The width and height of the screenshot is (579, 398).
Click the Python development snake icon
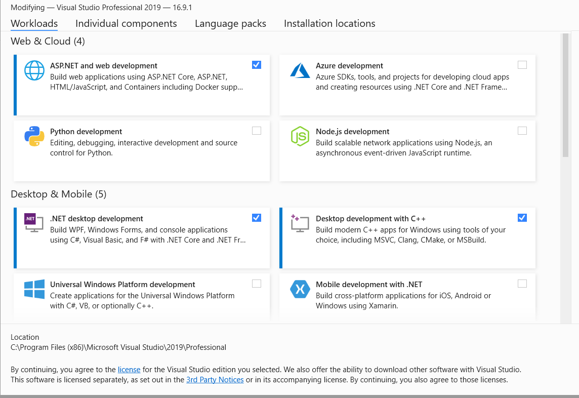coord(34,136)
